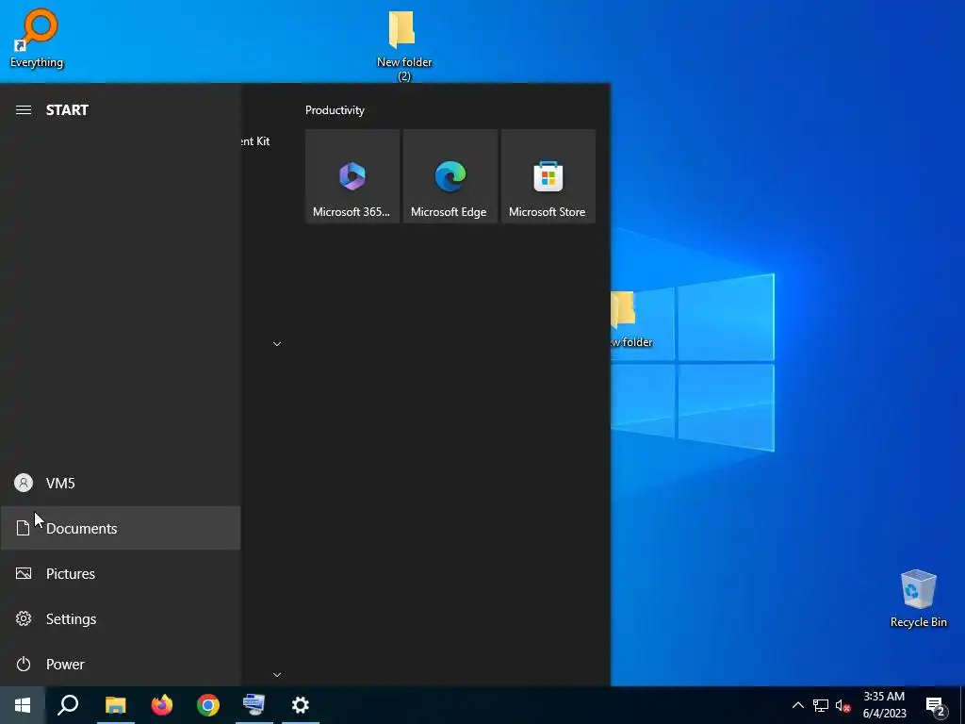
Task: Open Settings from the Start menu
Action: click(x=121, y=618)
